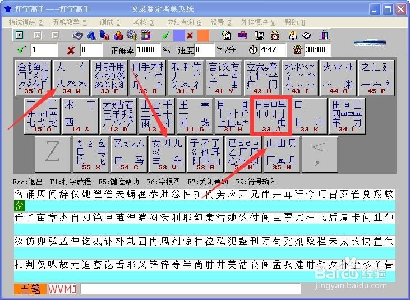Click the comma key next to M

pyautogui.click(x=320, y=154)
